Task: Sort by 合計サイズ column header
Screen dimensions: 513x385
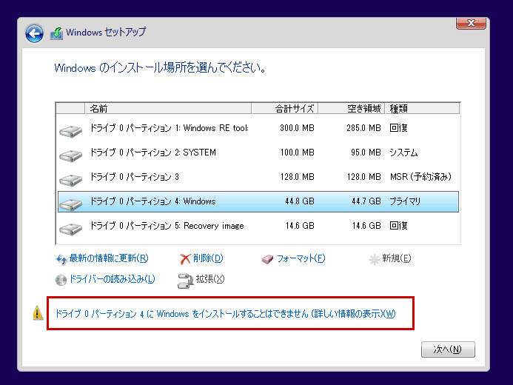Action: 285,109
